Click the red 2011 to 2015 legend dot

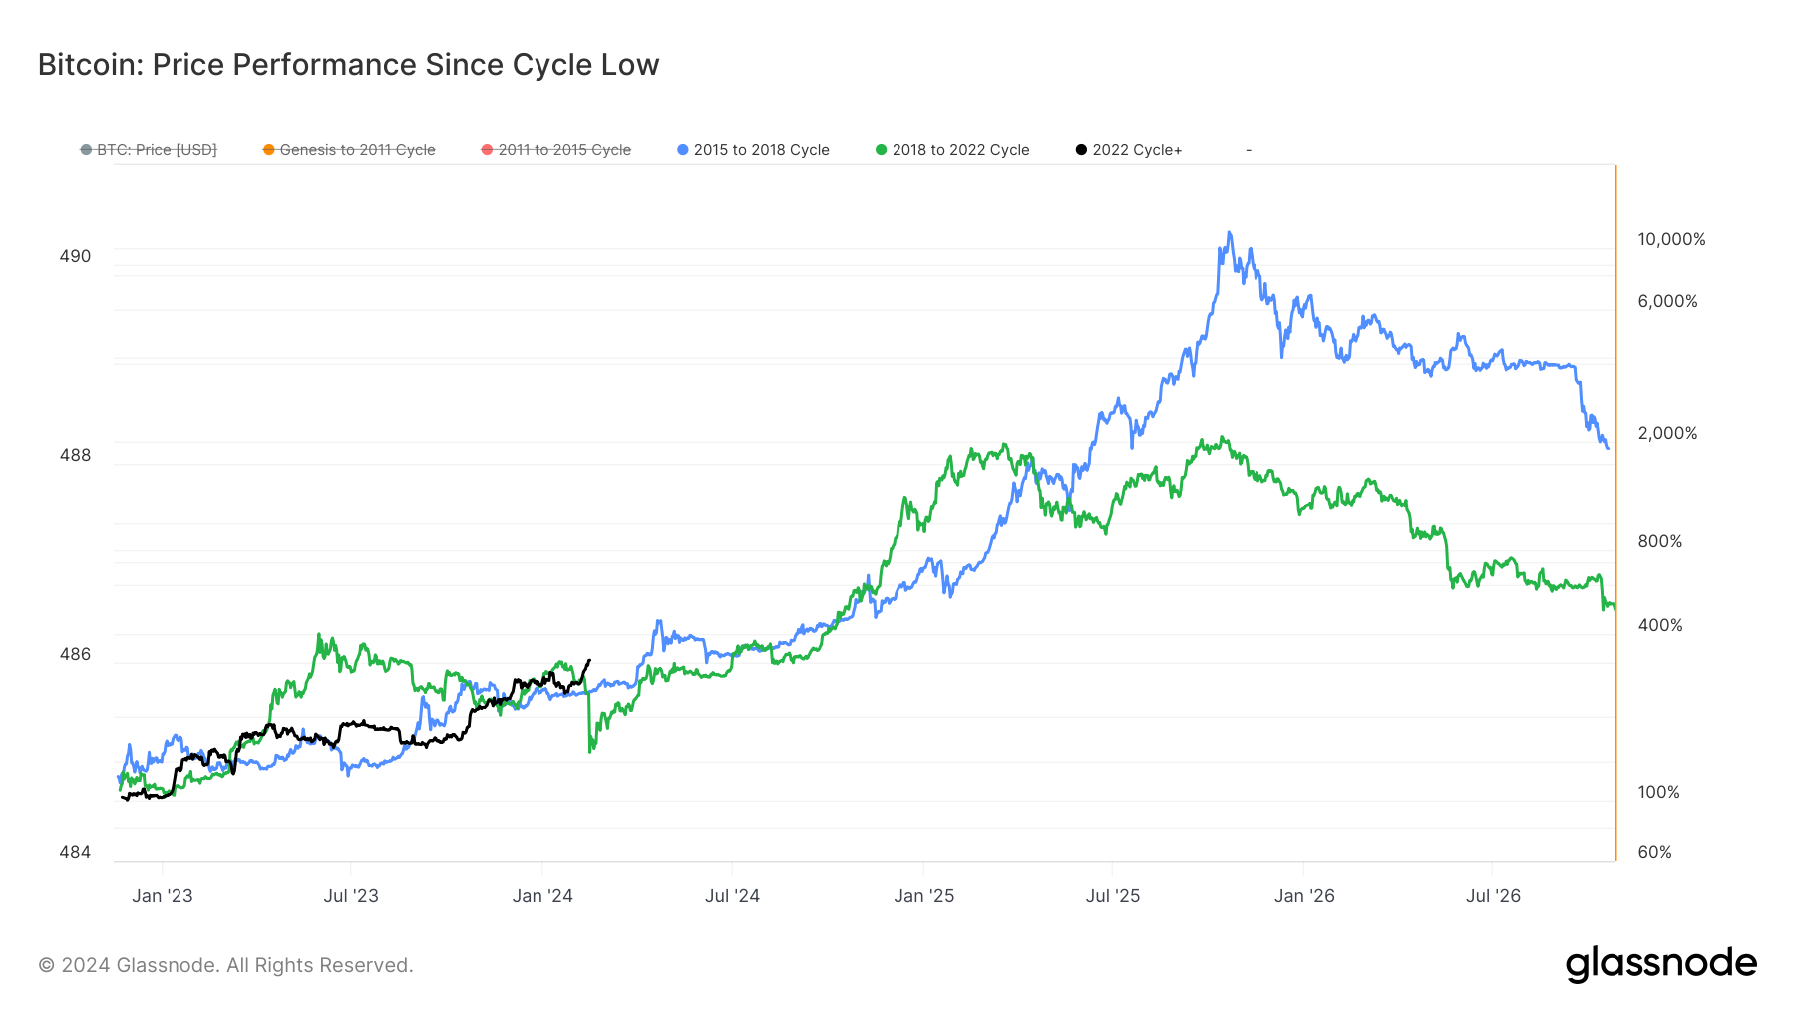click(x=487, y=150)
